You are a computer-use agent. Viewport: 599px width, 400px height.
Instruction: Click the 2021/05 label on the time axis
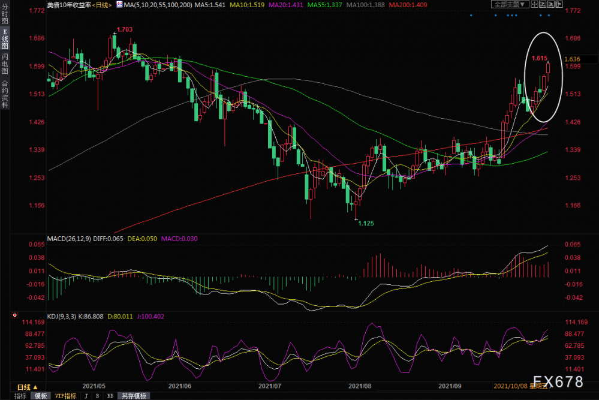pos(94,386)
